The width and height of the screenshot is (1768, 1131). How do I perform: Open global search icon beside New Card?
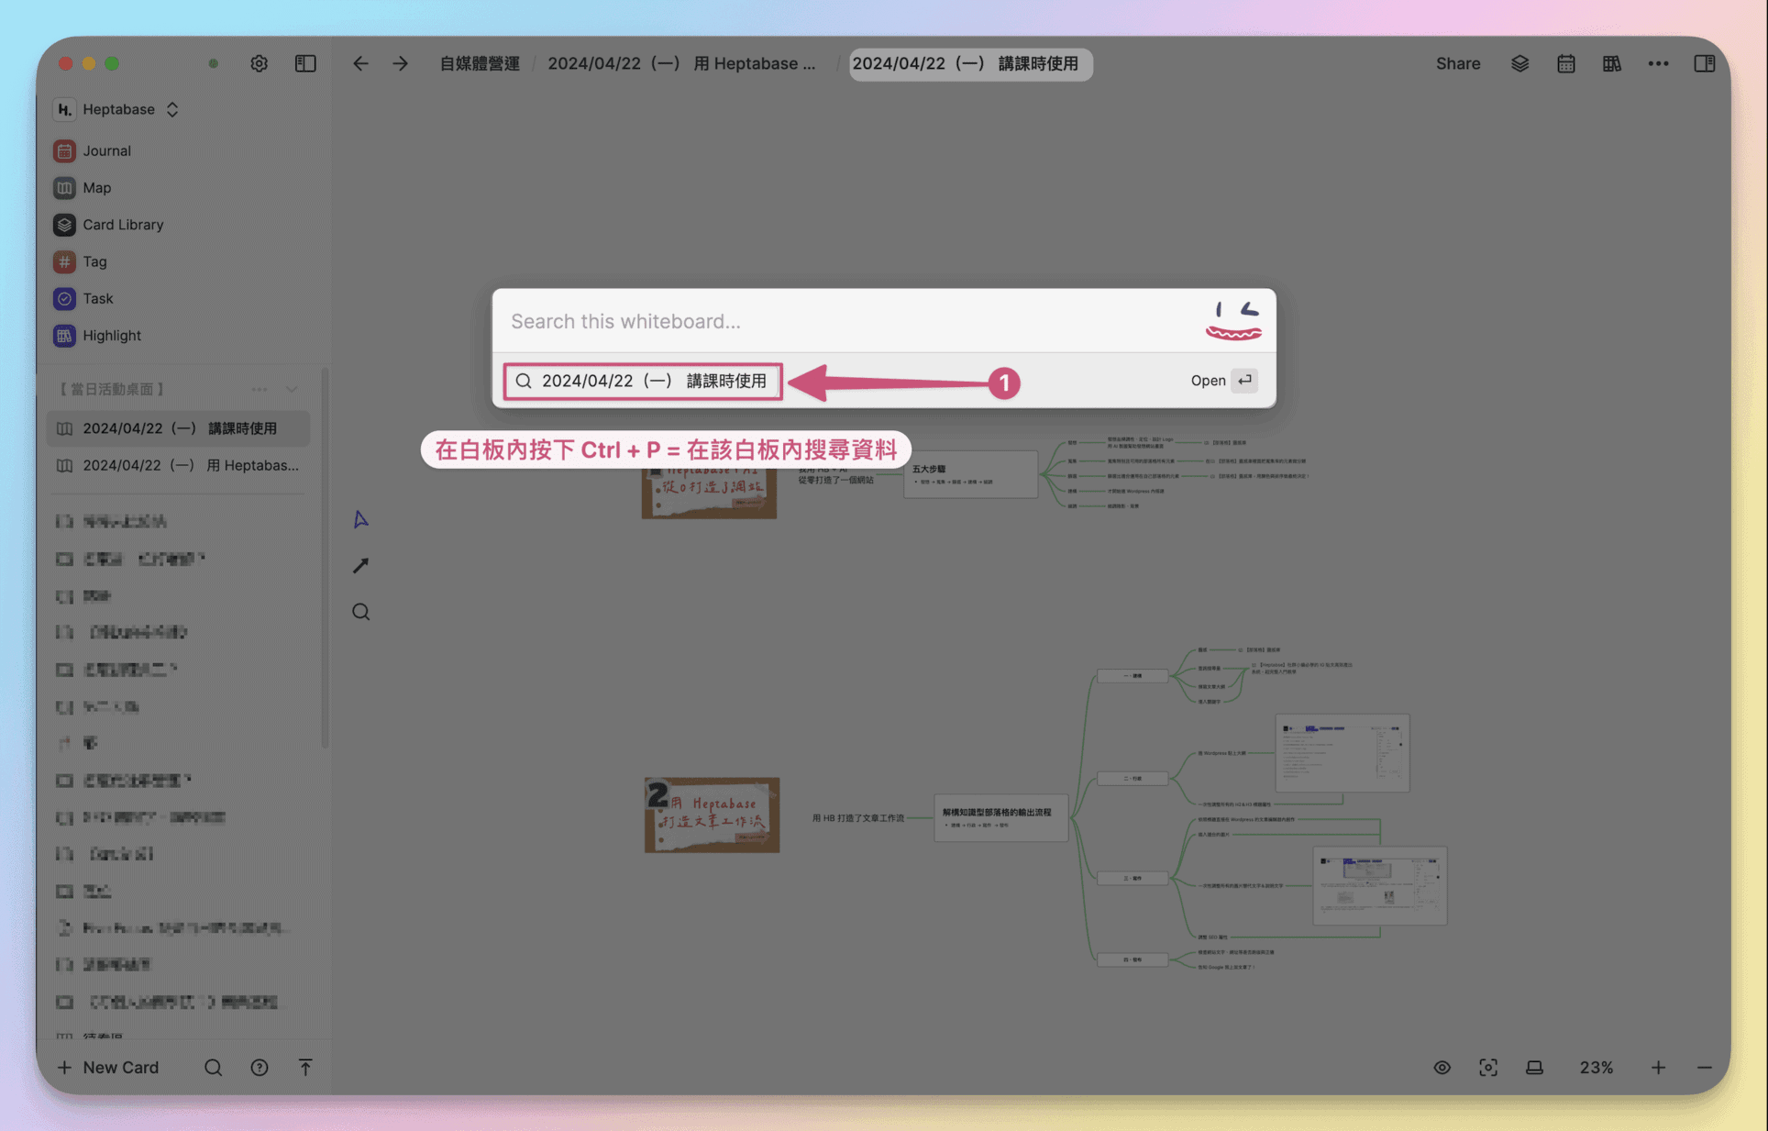point(214,1067)
